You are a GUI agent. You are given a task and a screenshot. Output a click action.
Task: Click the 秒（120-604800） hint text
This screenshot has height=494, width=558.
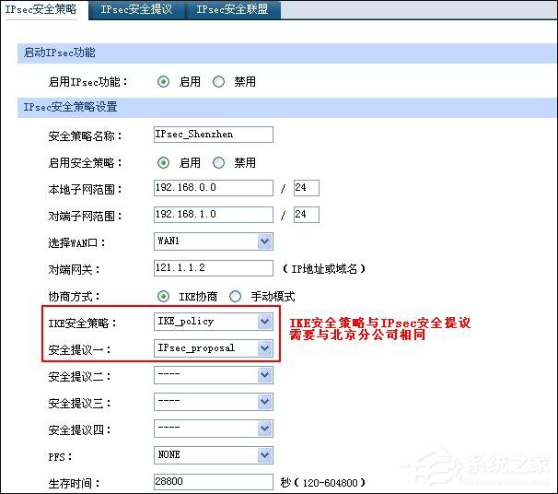point(323,483)
